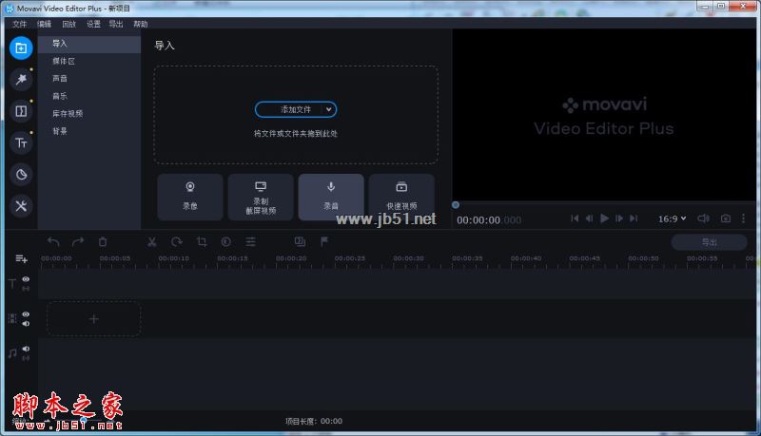Click the Add track icon
Viewport: 761px width, 436px height.
(x=21, y=258)
